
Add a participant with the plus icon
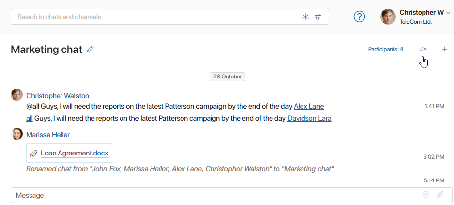pyautogui.click(x=445, y=49)
